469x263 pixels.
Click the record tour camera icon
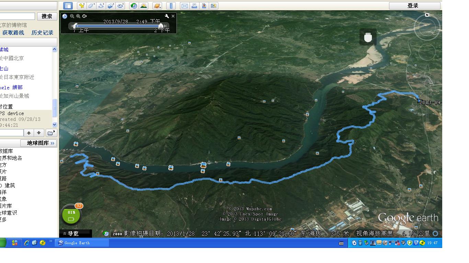click(120, 6)
